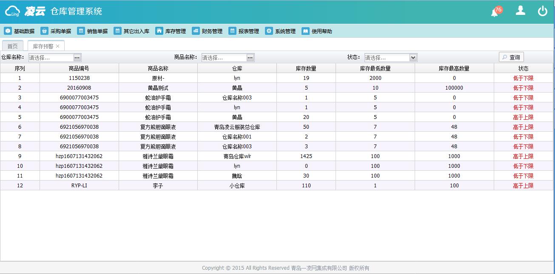This screenshot has height=274, width=555.
Task: Click the 查询 search button
Action: click(x=511, y=57)
